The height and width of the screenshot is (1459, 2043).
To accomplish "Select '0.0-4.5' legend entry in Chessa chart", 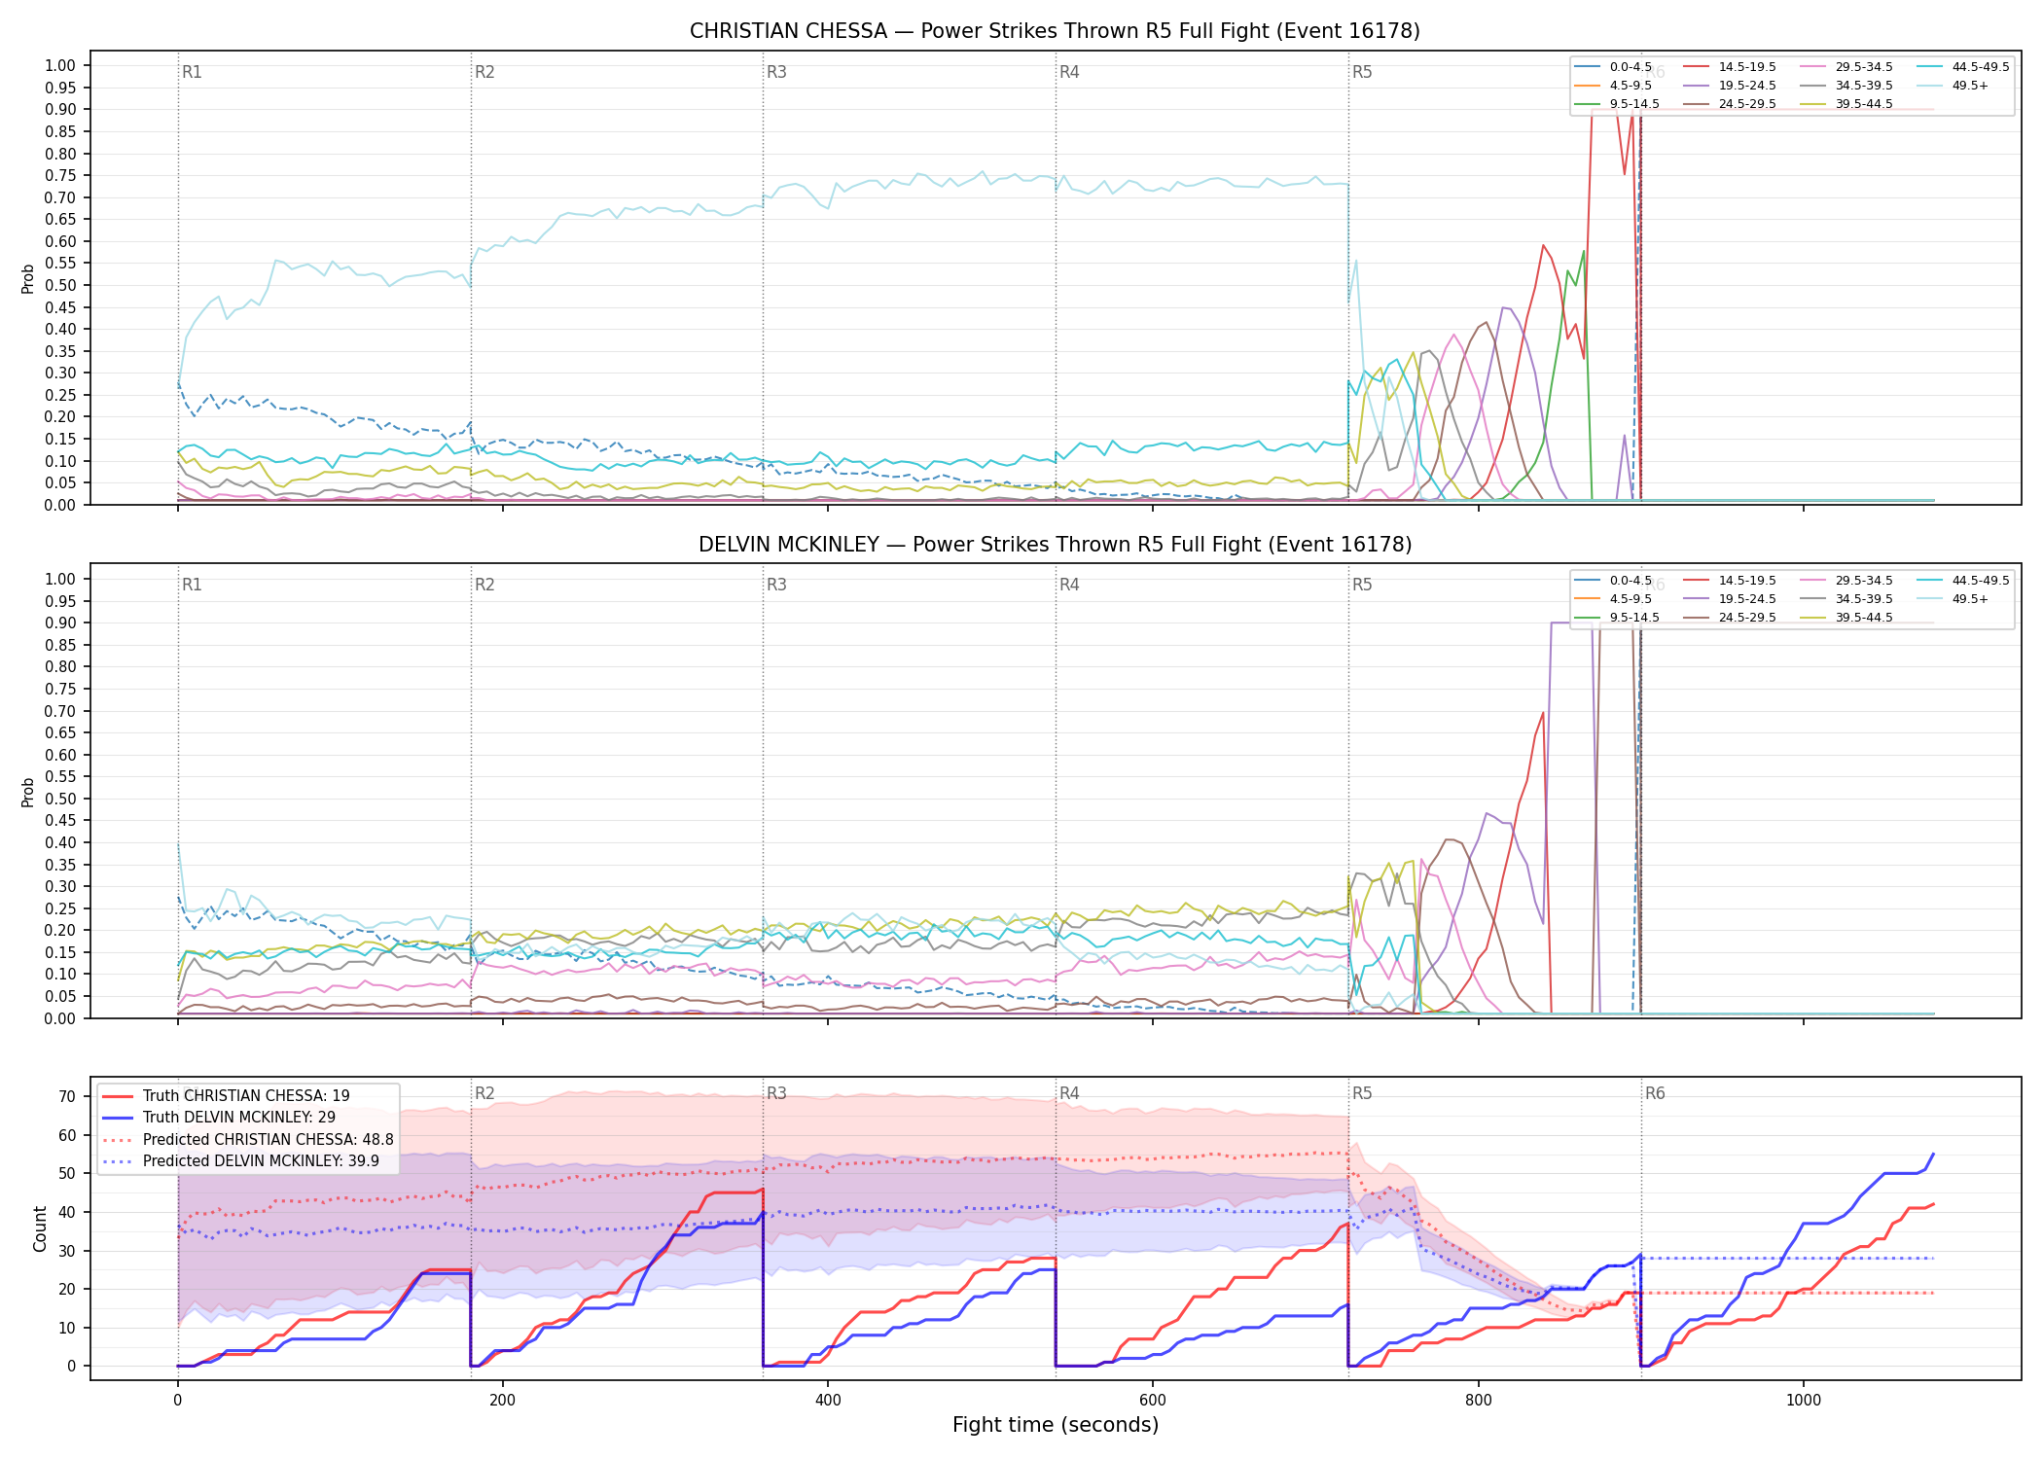I will pyautogui.click(x=1613, y=67).
